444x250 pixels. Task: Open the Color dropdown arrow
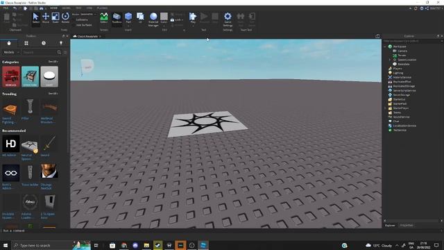[164, 26]
